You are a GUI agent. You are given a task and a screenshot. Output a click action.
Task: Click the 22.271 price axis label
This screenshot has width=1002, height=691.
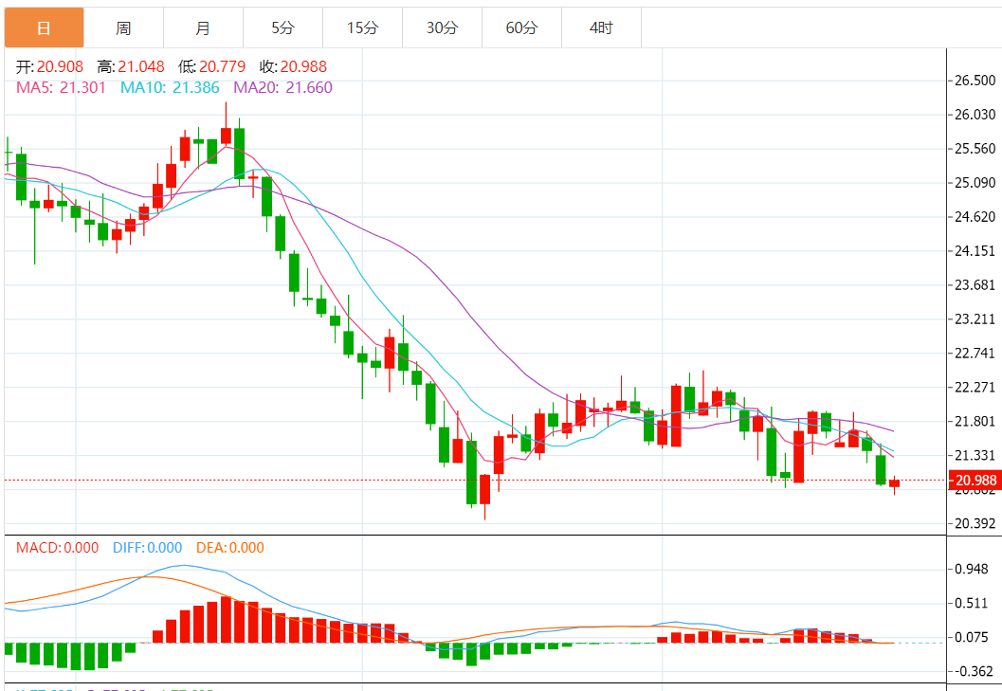point(975,388)
